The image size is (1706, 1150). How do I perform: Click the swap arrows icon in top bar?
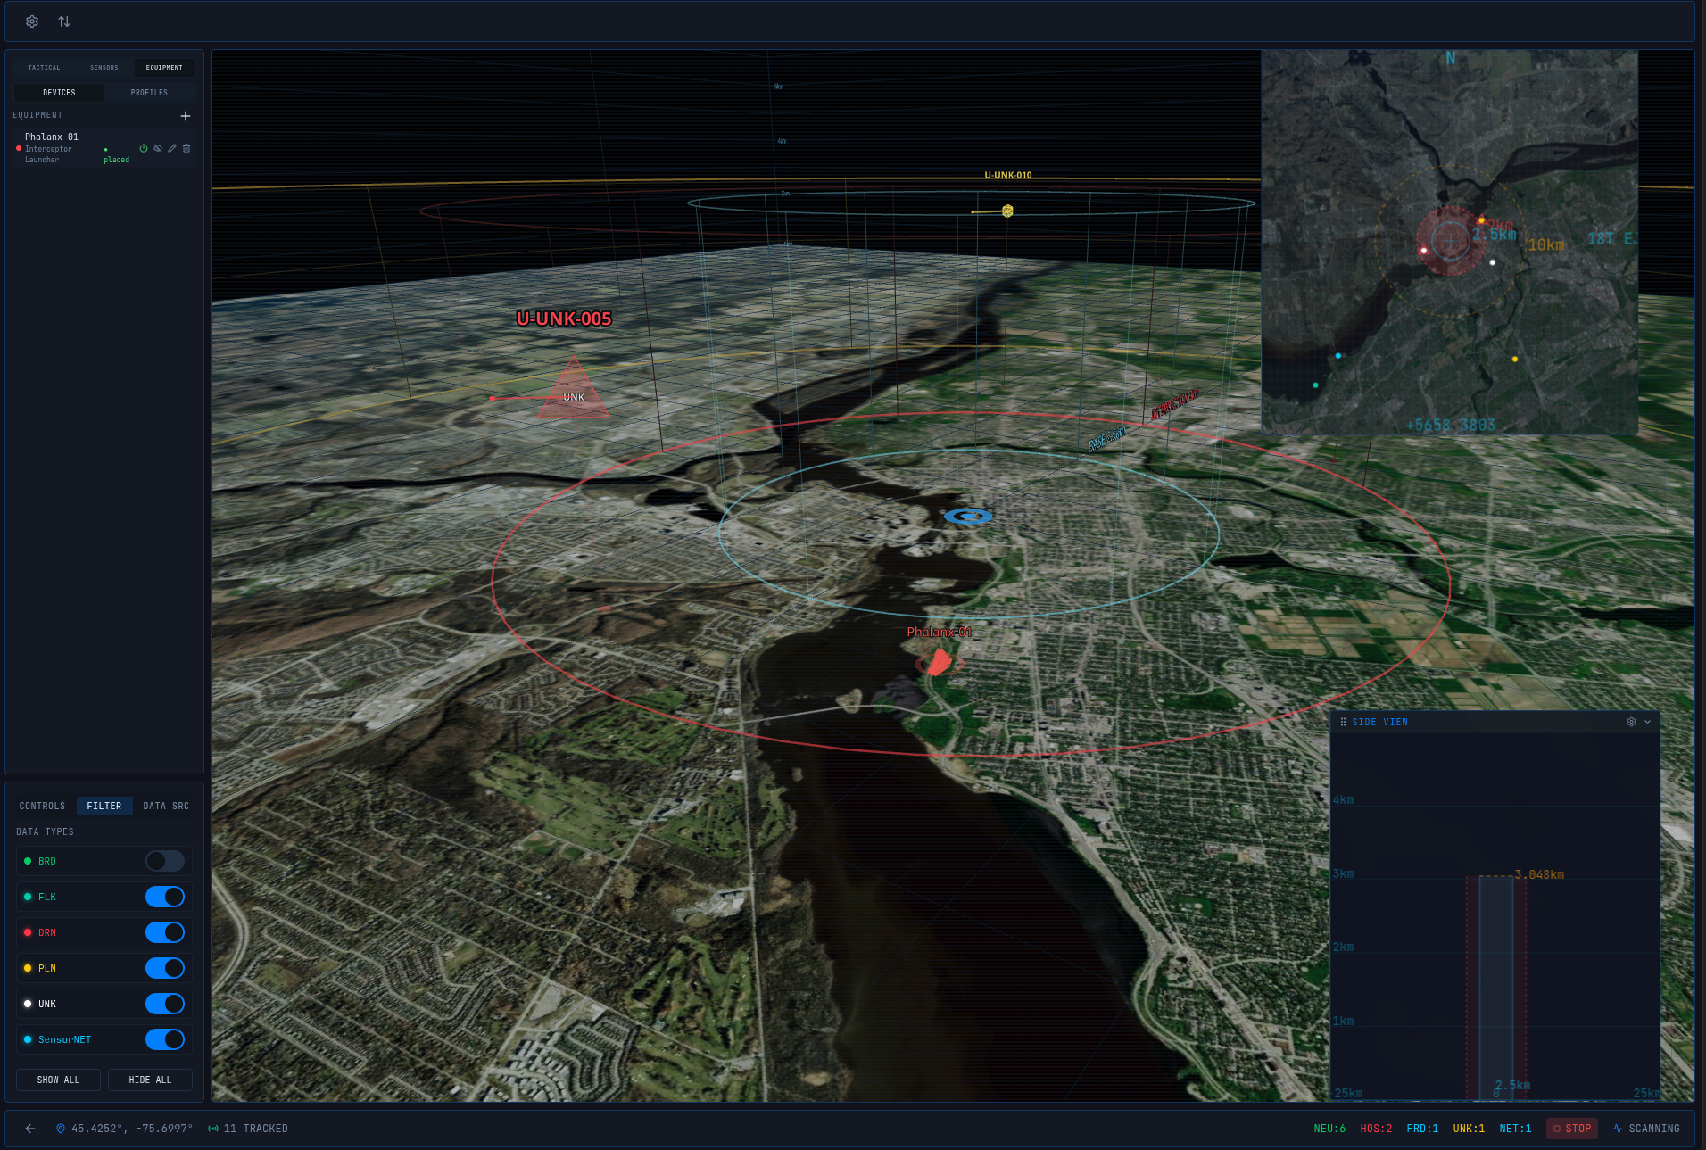tap(64, 21)
